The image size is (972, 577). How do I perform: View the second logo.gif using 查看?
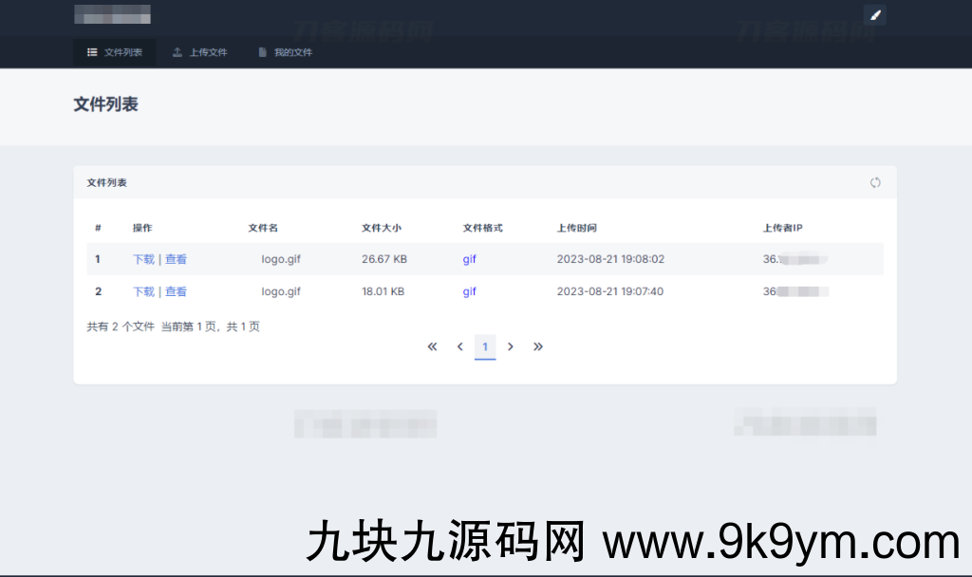(177, 291)
